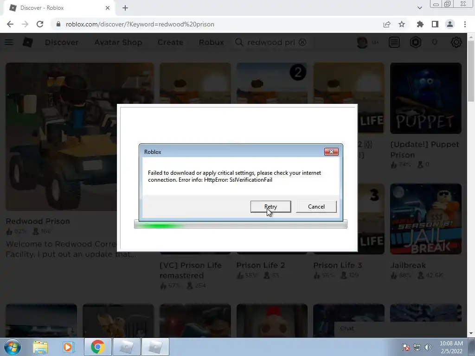Screen dimensions: 475x356
Task: Open the Prison Life 3 title
Action: [338, 265]
